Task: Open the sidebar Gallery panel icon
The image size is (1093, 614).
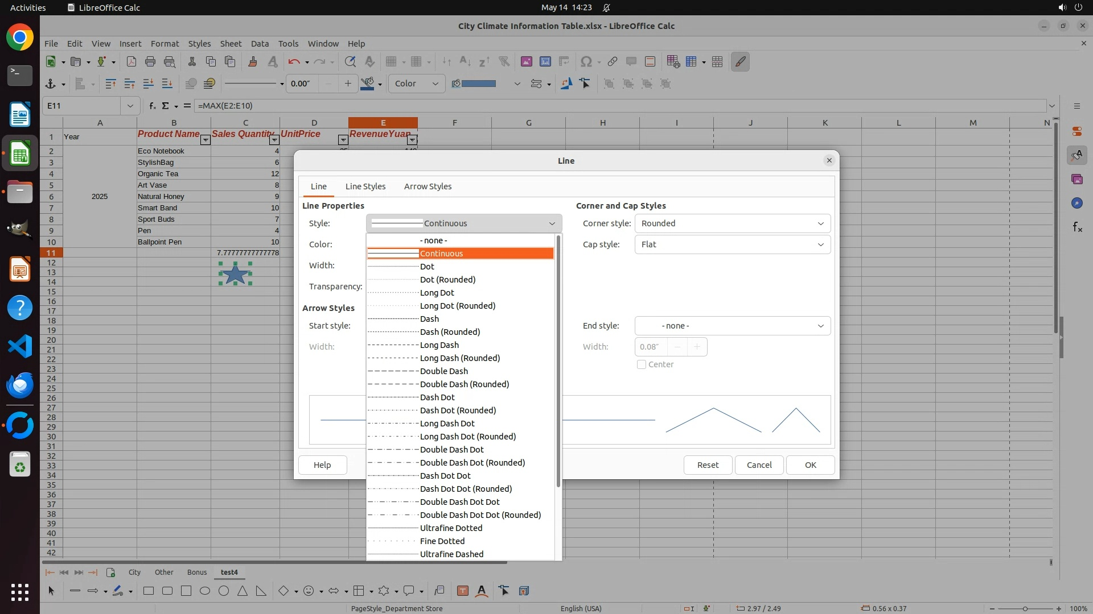Action: coord(1076,179)
